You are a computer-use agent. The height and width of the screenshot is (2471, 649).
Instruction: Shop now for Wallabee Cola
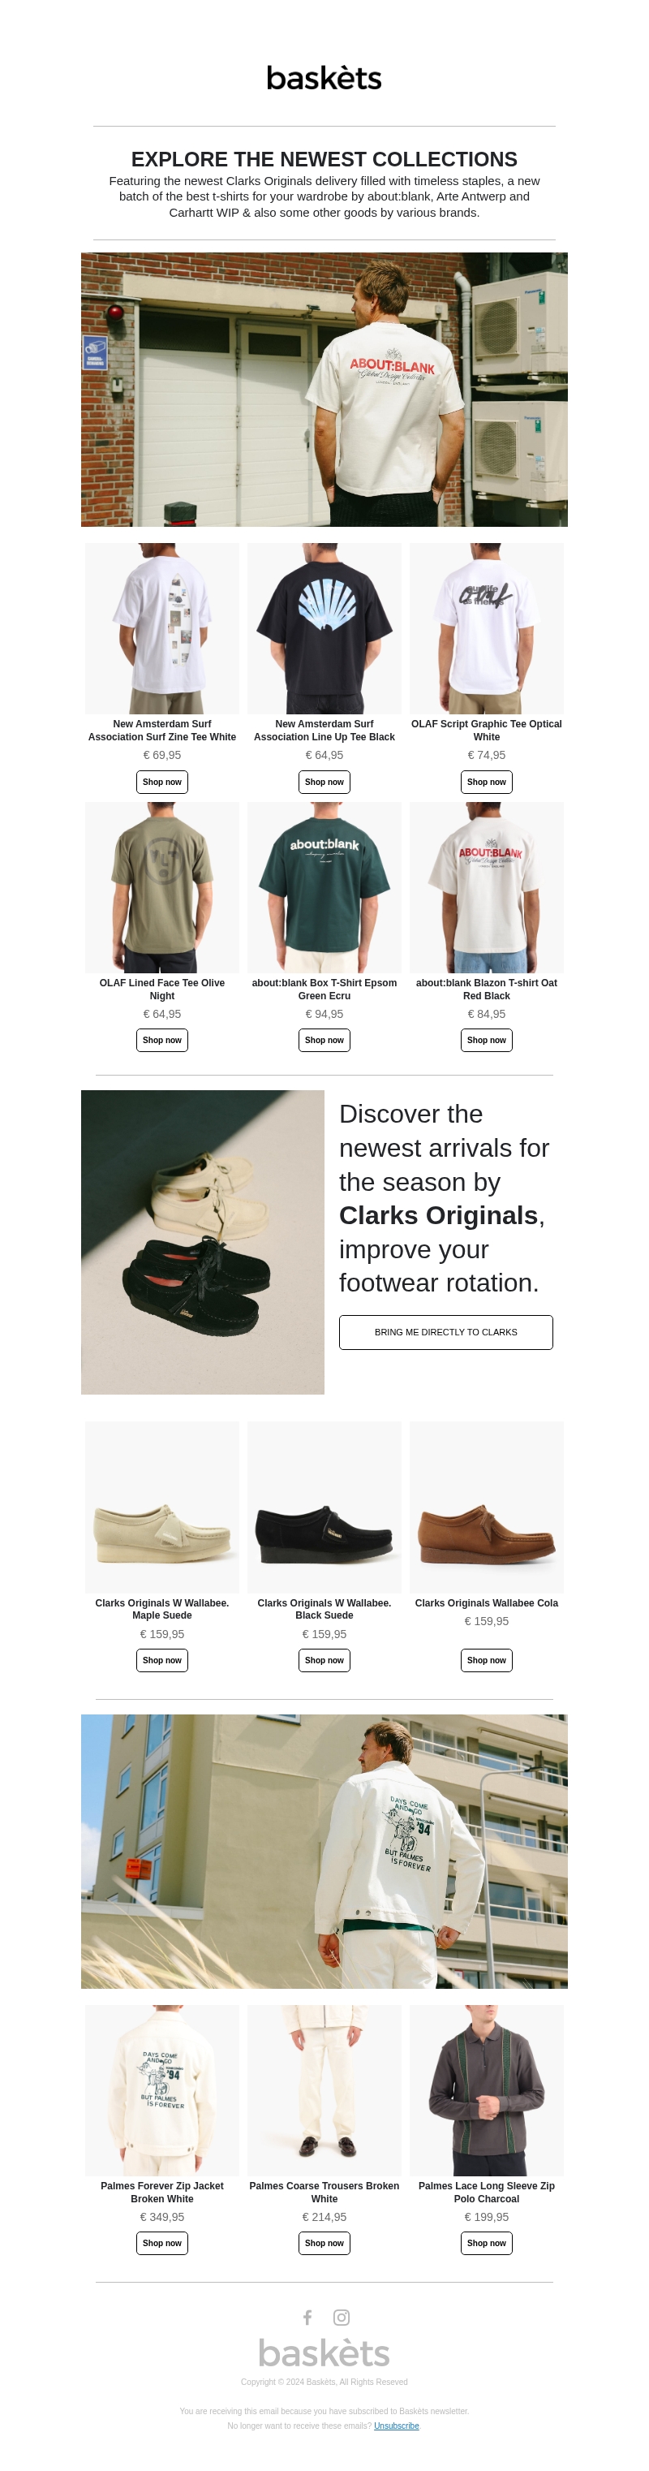pos(486,1659)
